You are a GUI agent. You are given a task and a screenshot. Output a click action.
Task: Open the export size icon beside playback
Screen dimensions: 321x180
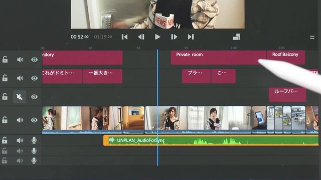click(x=236, y=37)
